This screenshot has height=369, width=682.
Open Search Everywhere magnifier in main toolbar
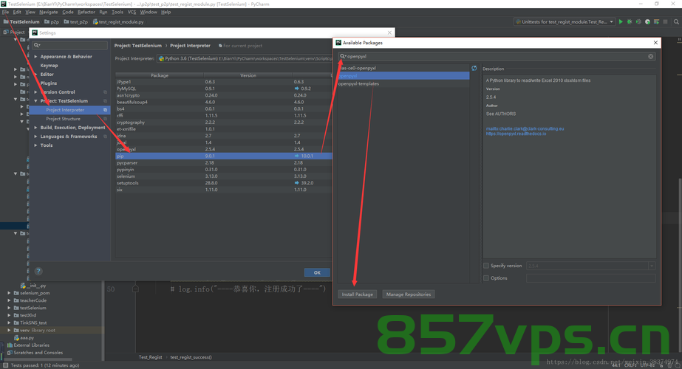pyautogui.click(x=676, y=21)
